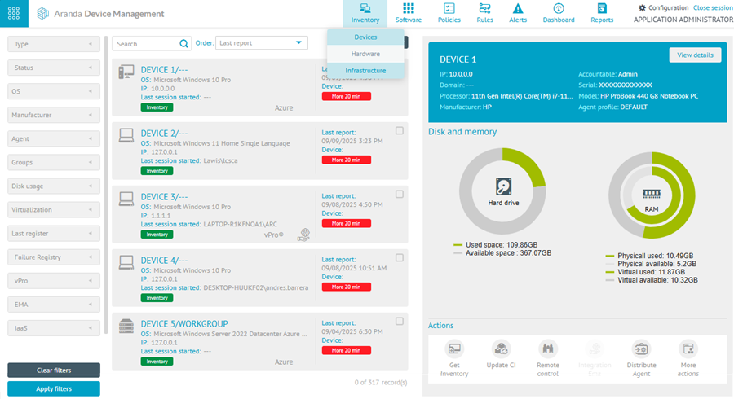This screenshot has width=734, height=399.
Task: Click the filter panel vertical scrollbar
Action: click(106, 185)
